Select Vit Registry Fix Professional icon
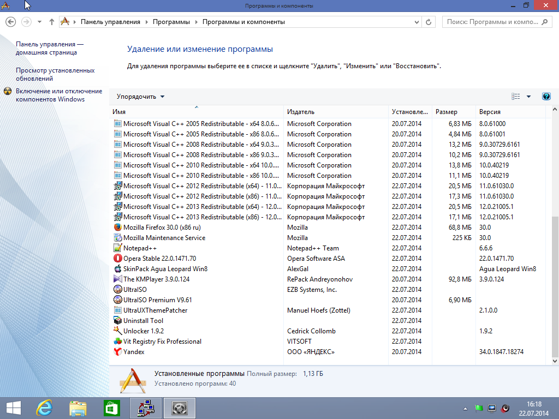The image size is (559, 419). pyautogui.click(x=118, y=342)
